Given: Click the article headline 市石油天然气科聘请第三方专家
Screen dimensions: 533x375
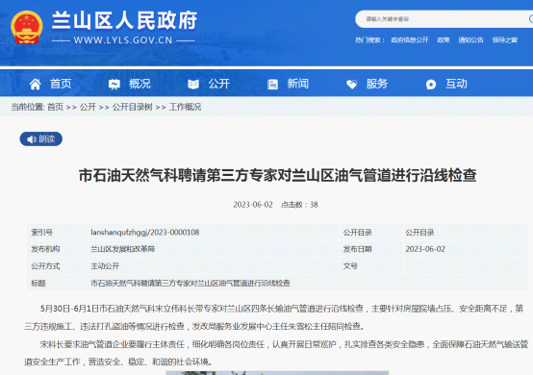Looking at the screenshot, I should 277,176.
